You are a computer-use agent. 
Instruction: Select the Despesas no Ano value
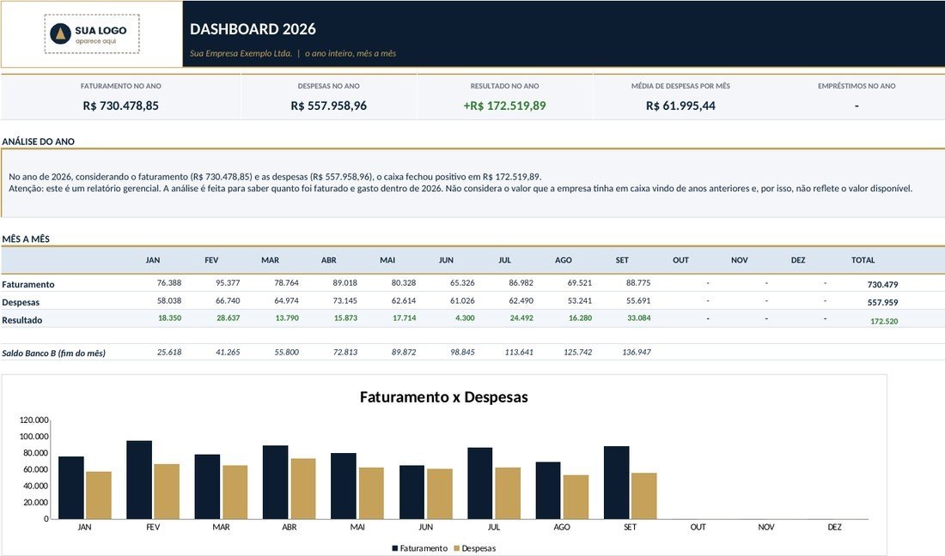coord(328,106)
